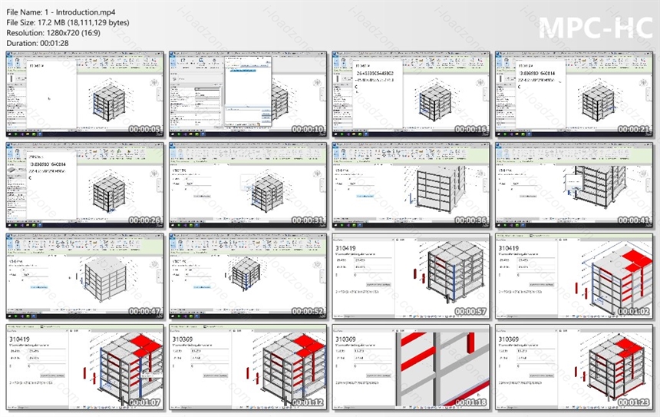Choose the thumbnail timestamped 00:00:52
Screen dimensions: 660x417
[x=248, y=276]
